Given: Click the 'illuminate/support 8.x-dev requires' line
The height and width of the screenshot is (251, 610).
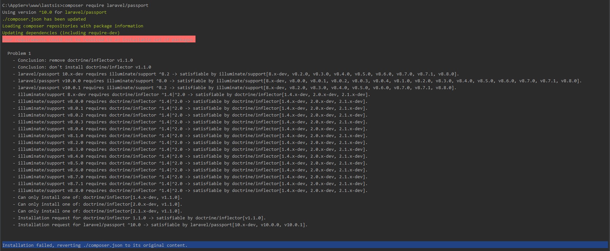Looking at the screenshot, I should tap(192, 94).
